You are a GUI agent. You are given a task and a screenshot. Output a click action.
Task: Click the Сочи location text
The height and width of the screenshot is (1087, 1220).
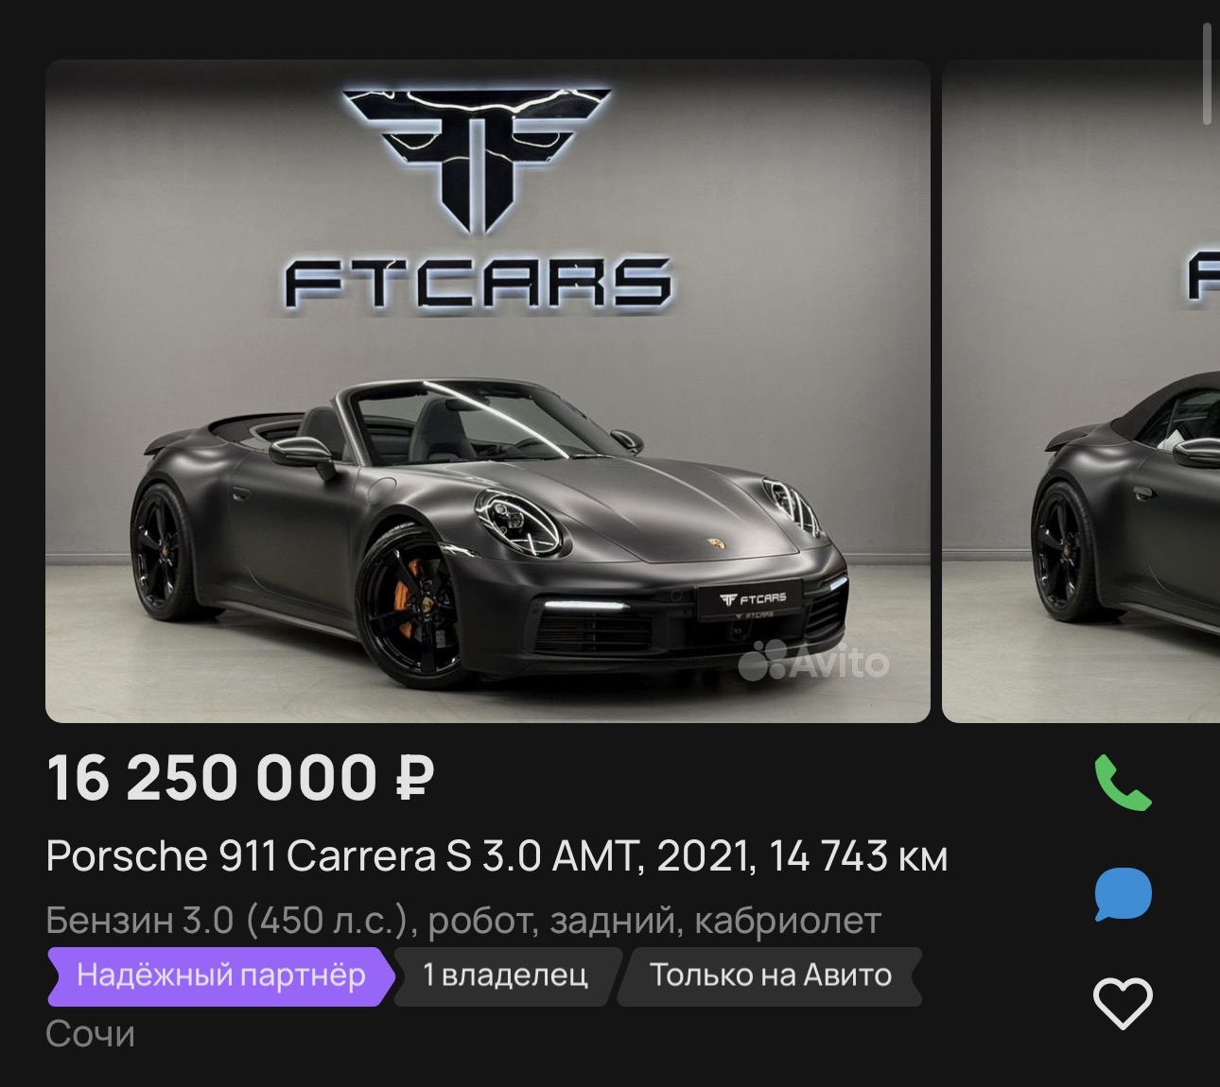(x=90, y=1034)
